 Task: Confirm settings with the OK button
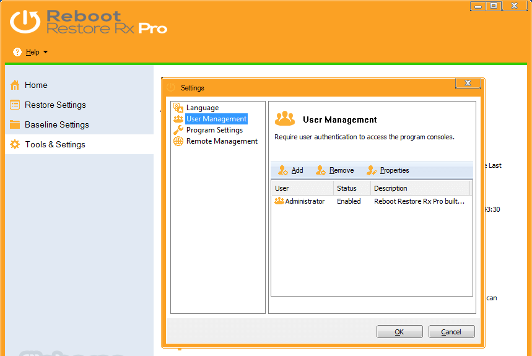[399, 332]
